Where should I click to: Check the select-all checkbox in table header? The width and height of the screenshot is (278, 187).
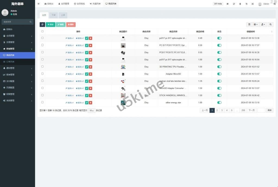pos(42,31)
